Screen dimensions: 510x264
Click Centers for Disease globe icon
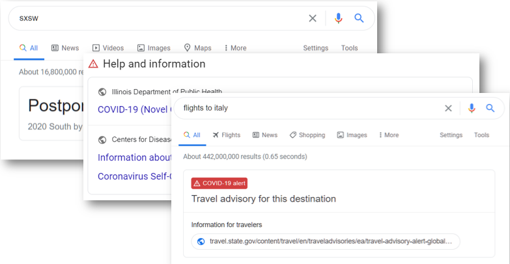(102, 140)
